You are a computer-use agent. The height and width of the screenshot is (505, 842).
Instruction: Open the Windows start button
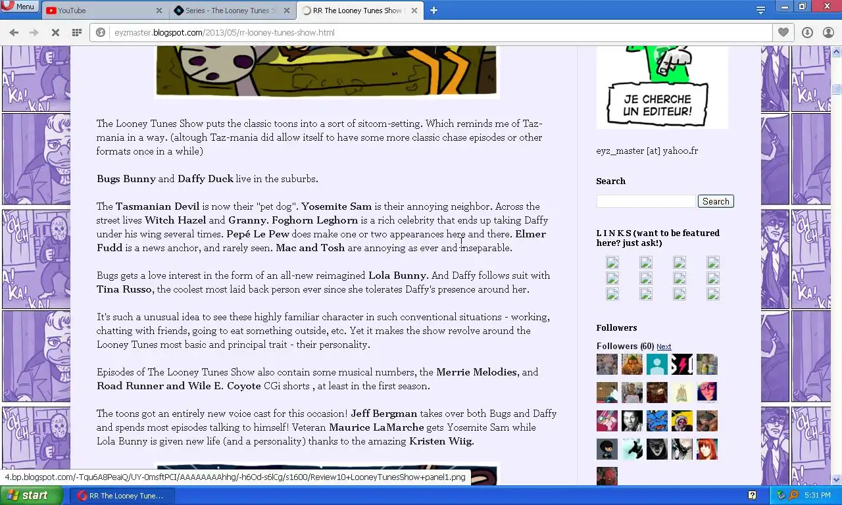pos(32,496)
